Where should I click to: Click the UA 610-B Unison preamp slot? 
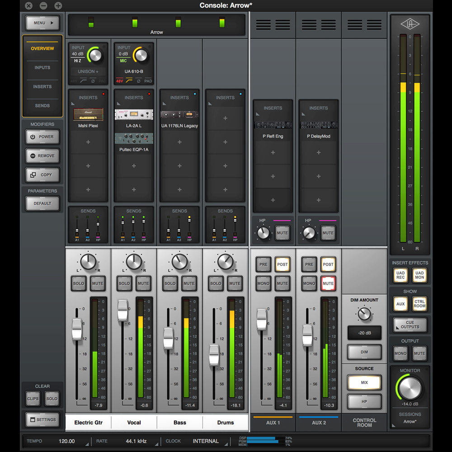coord(134,71)
